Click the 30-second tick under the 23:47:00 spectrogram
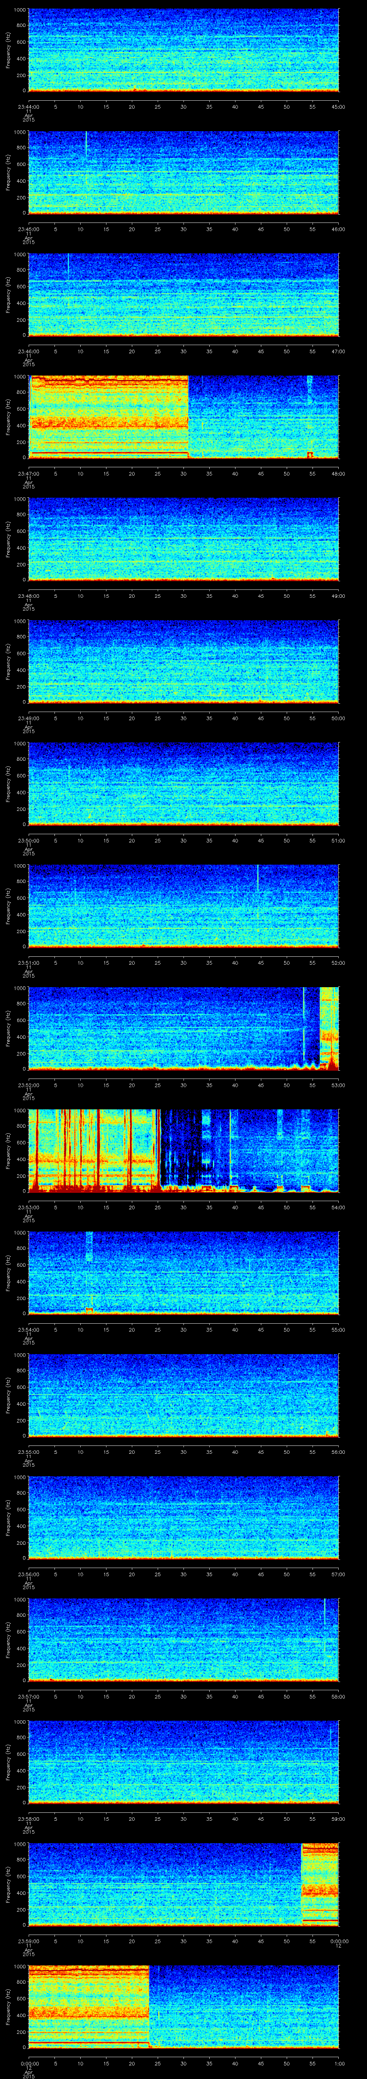Screen dimensions: 367x2079 (183, 474)
